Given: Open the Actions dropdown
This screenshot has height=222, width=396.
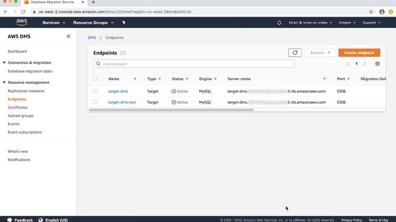Looking at the screenshot, I should click(320, 52).
